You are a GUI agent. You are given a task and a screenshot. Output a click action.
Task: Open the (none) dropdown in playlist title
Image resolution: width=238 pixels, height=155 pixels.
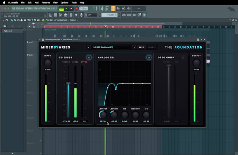(x=74, y=20)
